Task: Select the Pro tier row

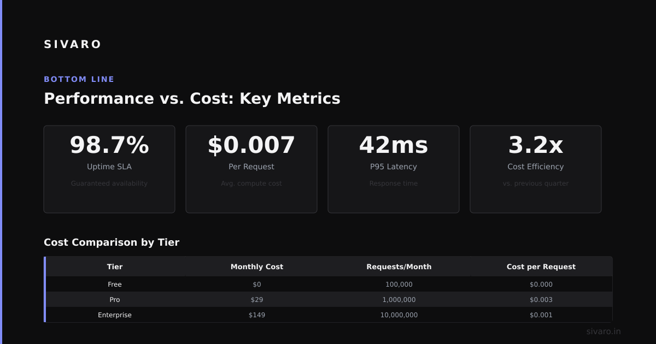Action: [x=329, y=300]
